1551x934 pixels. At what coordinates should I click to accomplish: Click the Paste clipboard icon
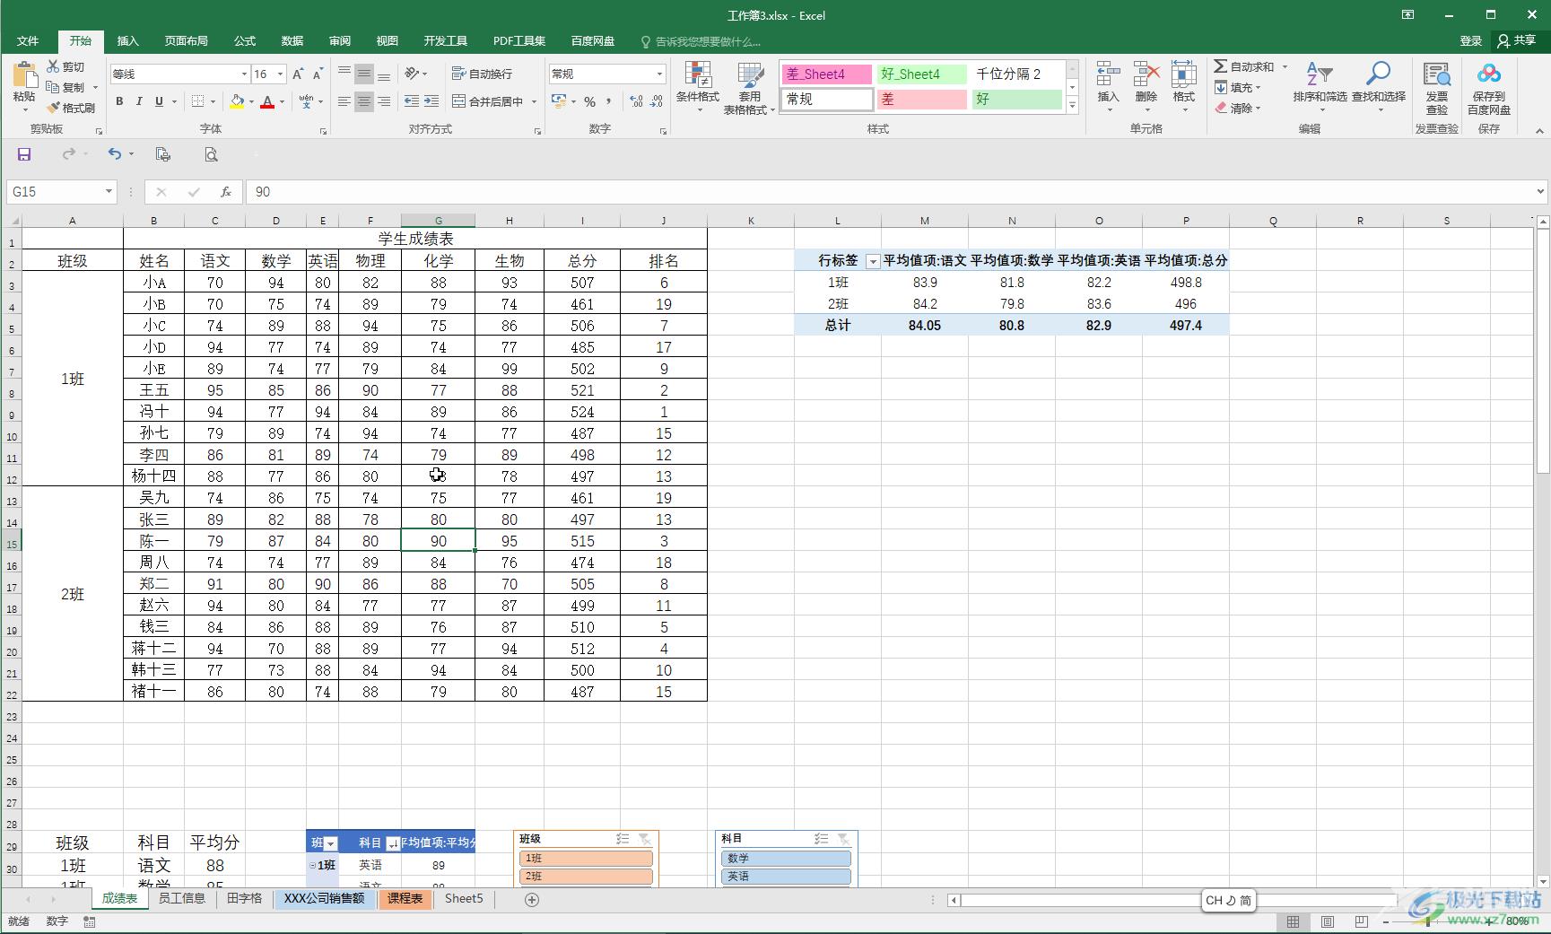click(24, 75)
